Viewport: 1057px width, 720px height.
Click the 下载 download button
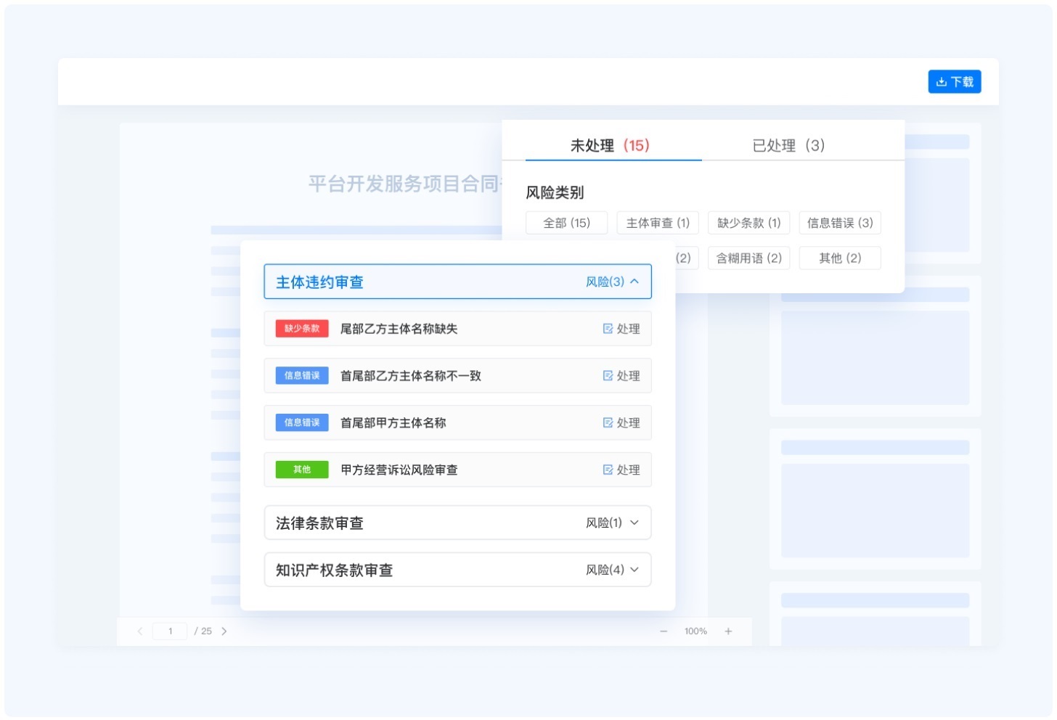pyautogui.click(x=954, y=82)
